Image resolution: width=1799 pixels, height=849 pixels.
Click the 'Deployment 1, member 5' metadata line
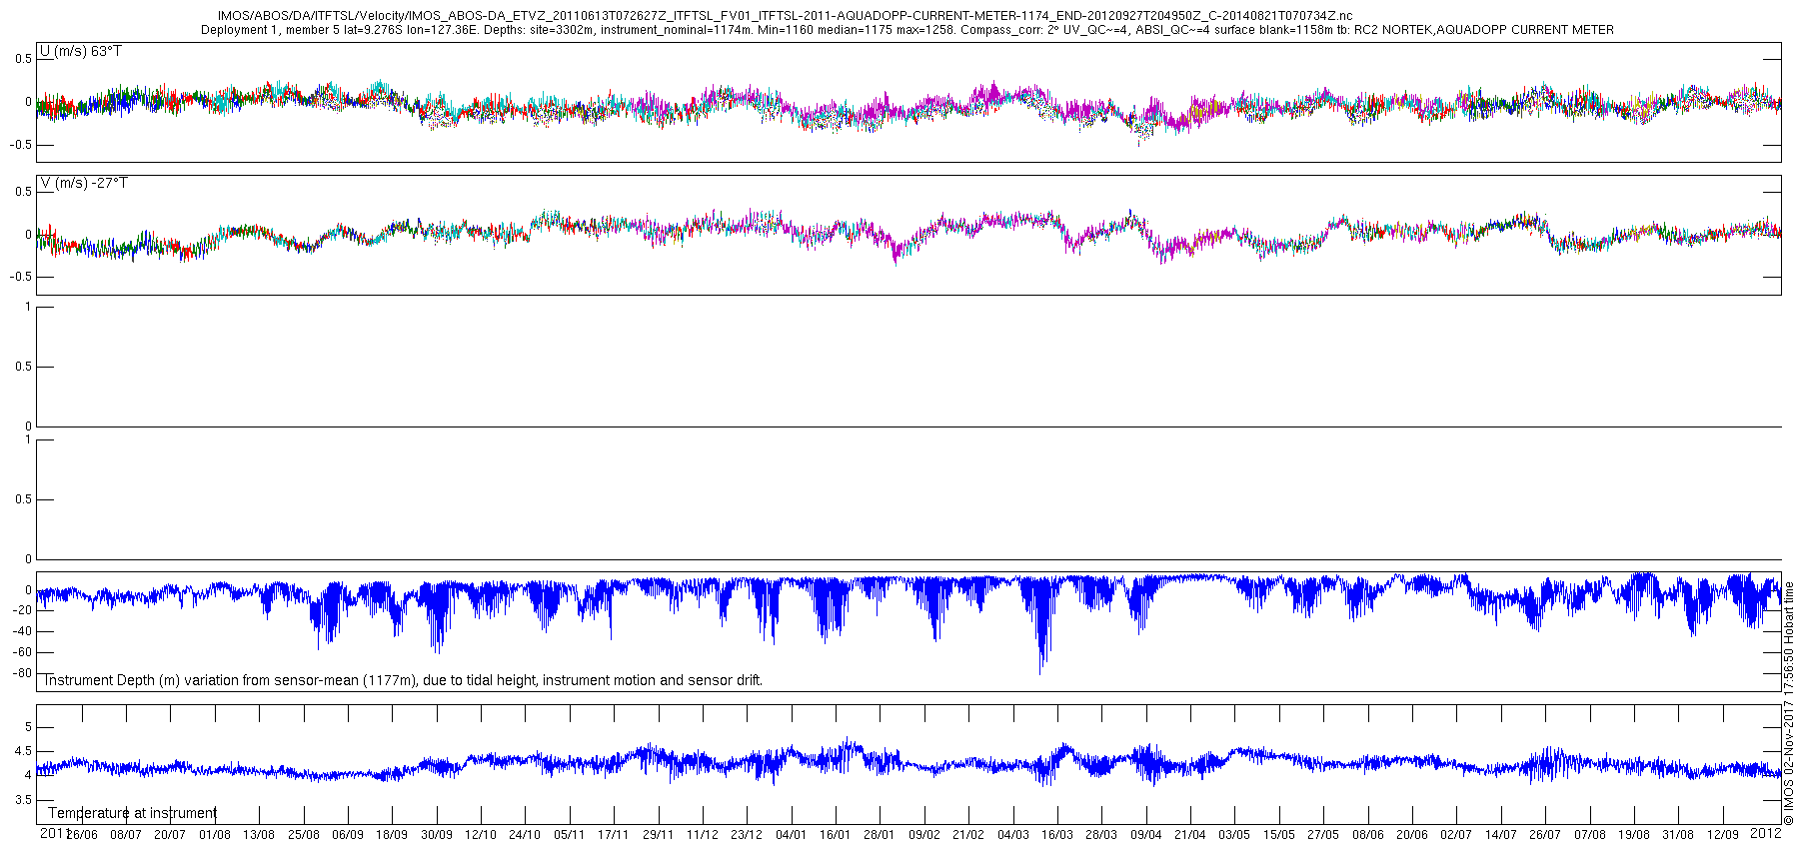point(907,30)
